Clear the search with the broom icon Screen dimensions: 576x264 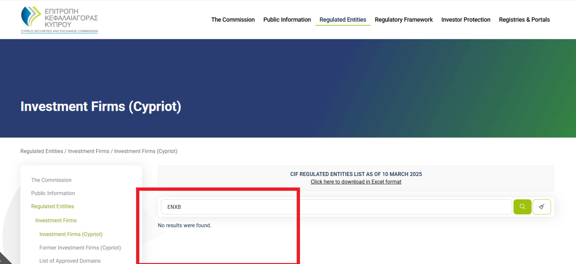(x=542, y=207)
